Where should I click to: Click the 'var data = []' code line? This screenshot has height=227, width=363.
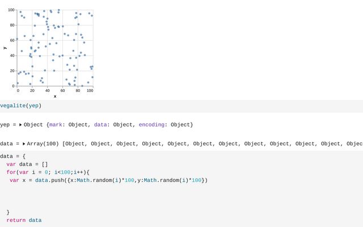(27, 164)
